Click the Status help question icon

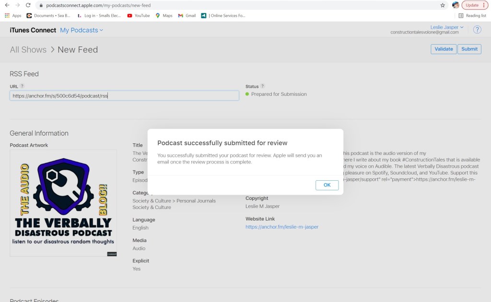click(x=262, y=86)
